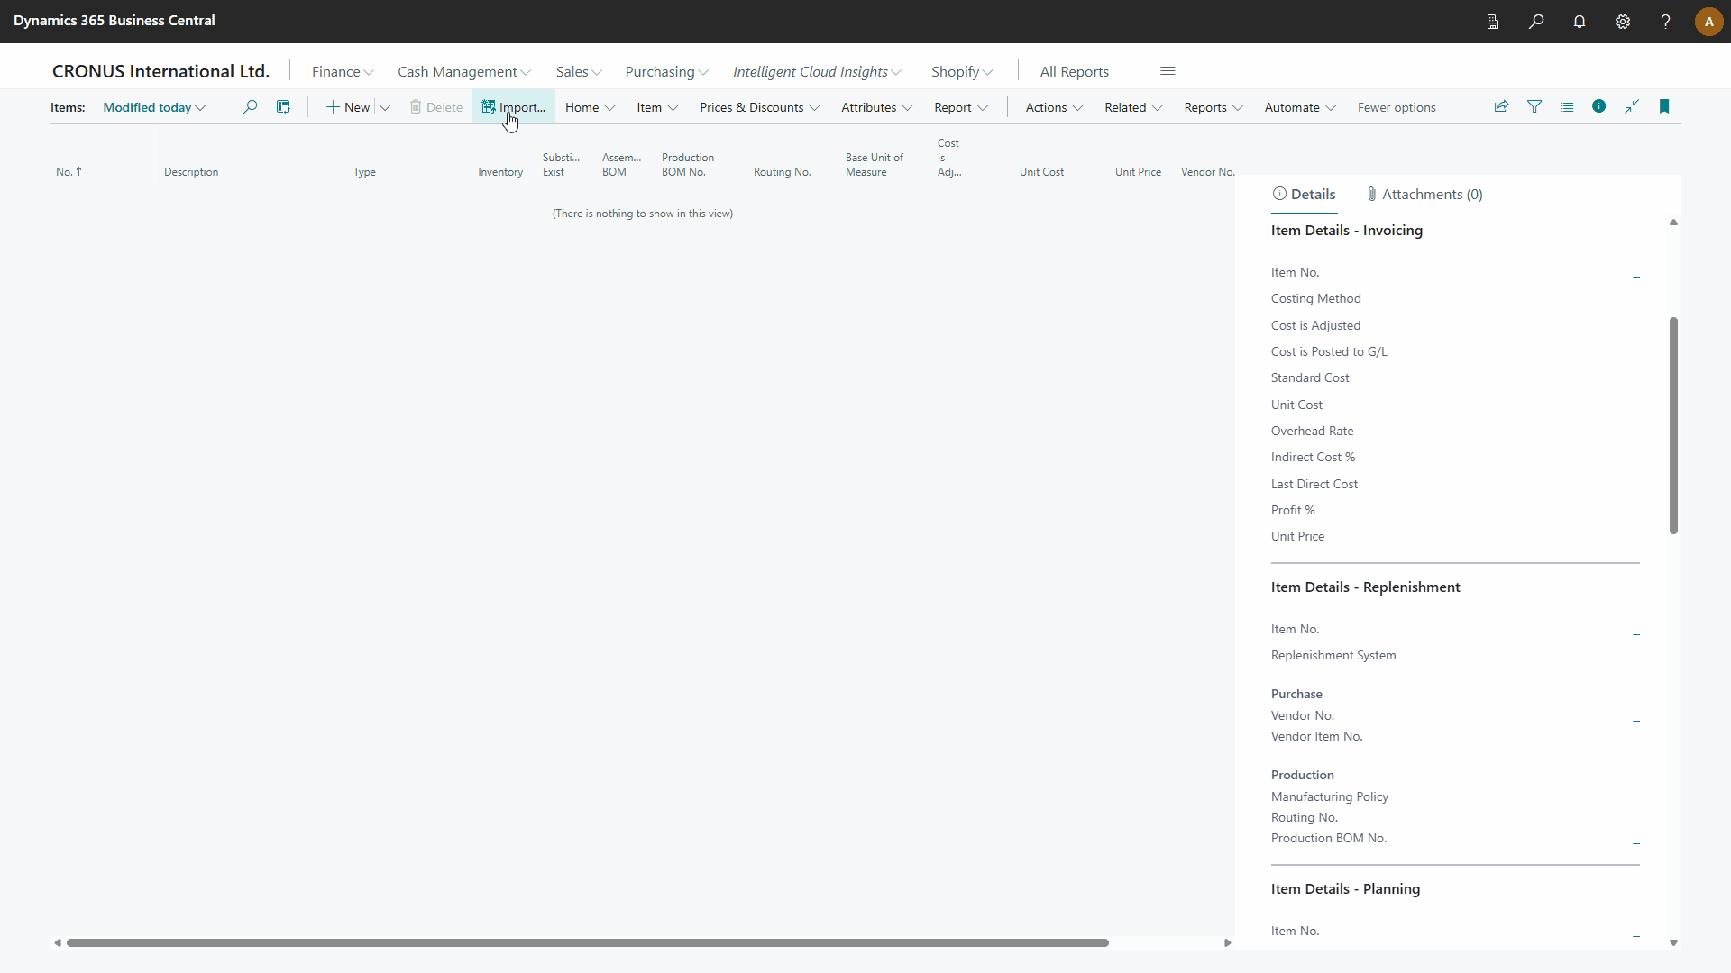This screenshot has width=1731, height=973.
Task: Expand the Report menu
Action: (961, 107)
